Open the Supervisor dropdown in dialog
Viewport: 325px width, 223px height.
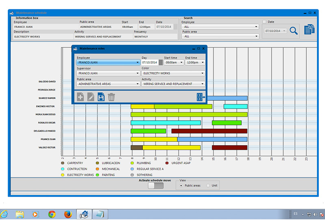pos(108,73)
